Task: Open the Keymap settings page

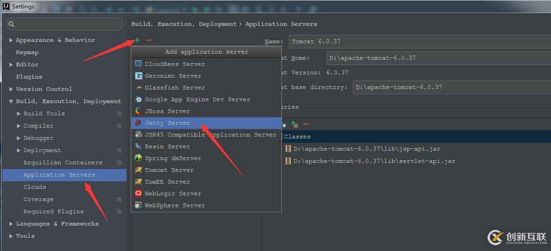Action: pyautogui.click(x=27, y=52)
